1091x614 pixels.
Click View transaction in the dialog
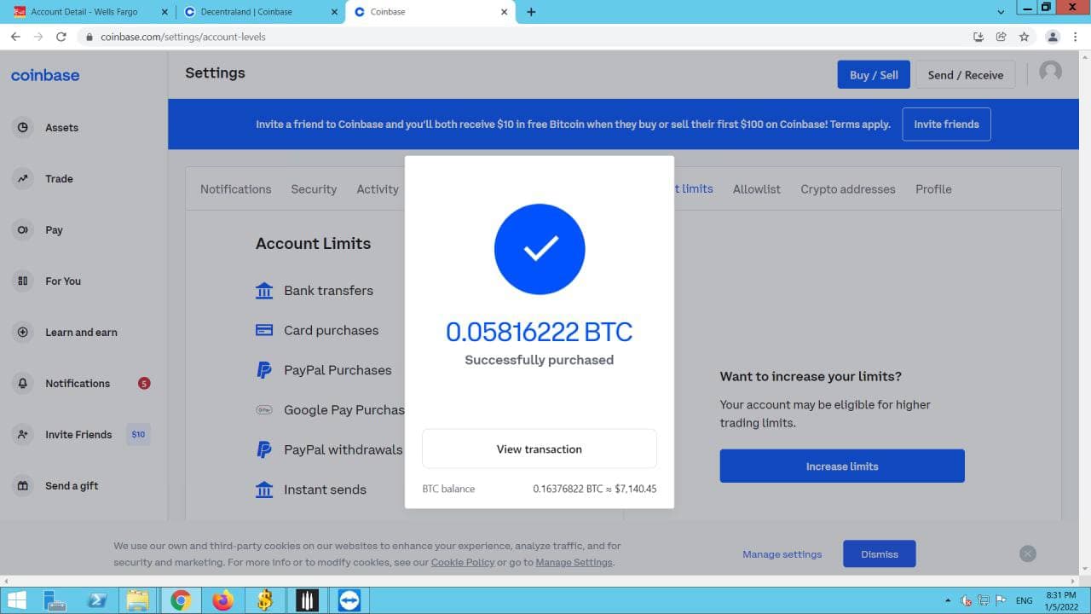pyautogui.click(x=540, y=449)
